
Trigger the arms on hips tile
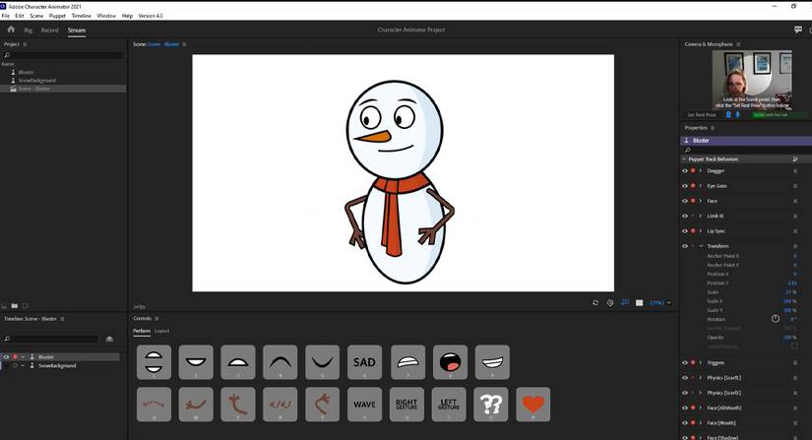pos(281,405)
